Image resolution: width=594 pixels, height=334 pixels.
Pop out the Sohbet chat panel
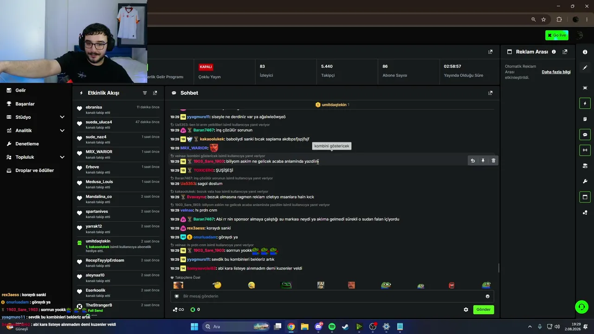[x=490, y=93]
